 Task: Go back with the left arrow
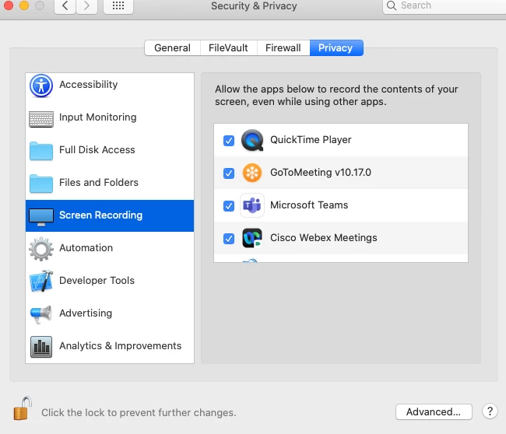[x=65, y=5]
